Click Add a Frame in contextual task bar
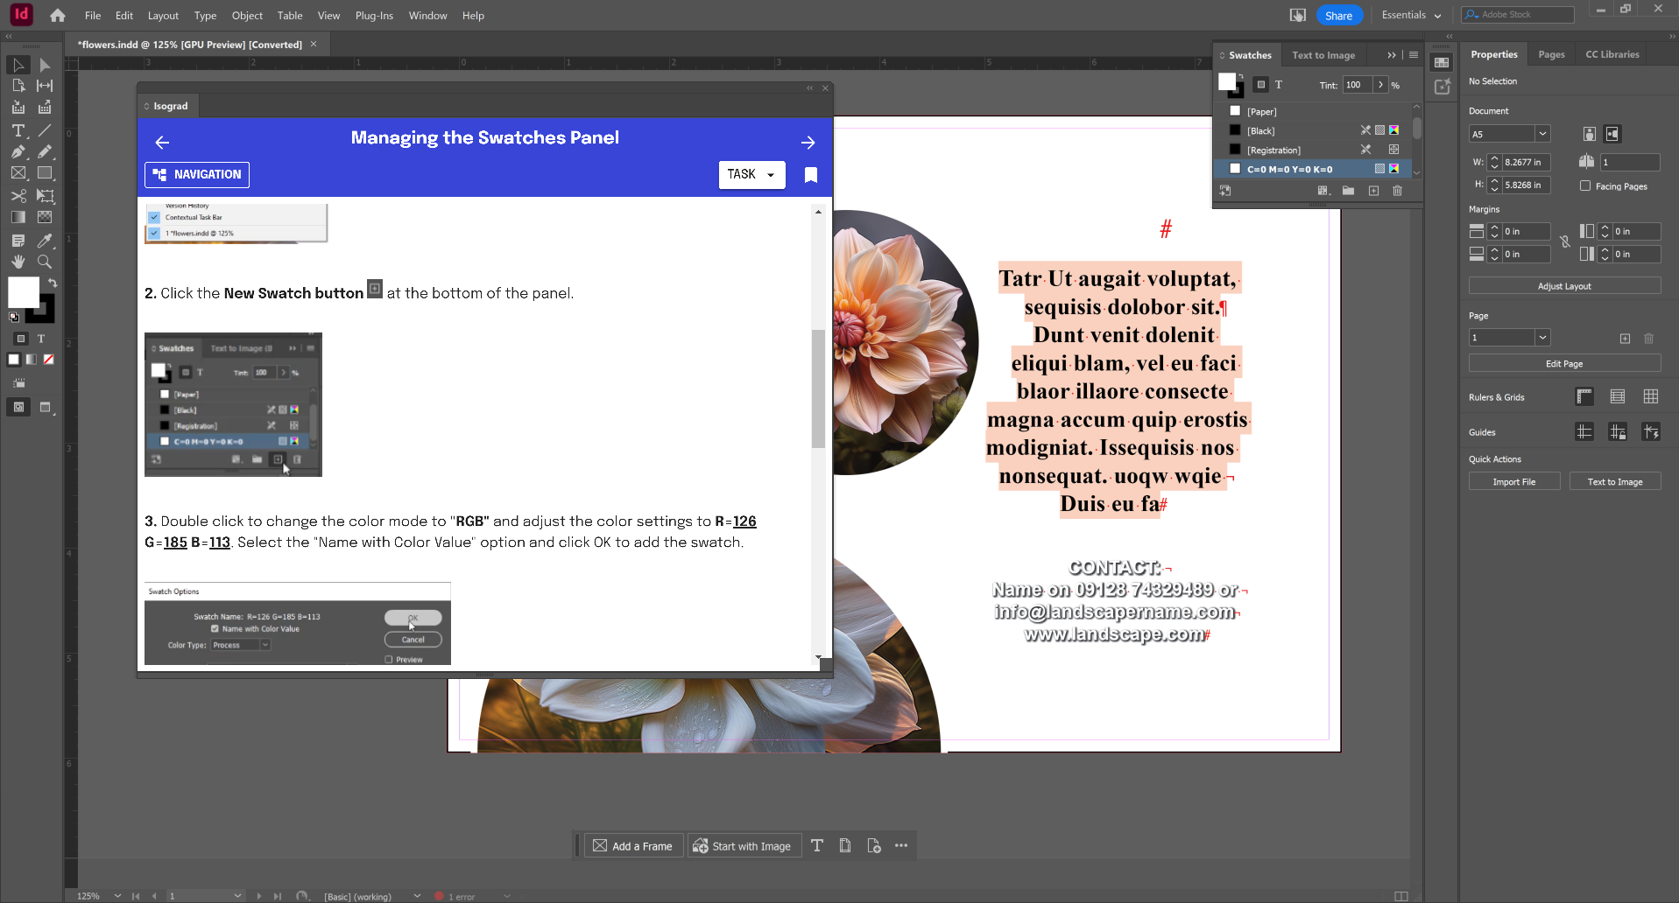Viewport: 1679px width, 903px height. (x=632, y=846)
